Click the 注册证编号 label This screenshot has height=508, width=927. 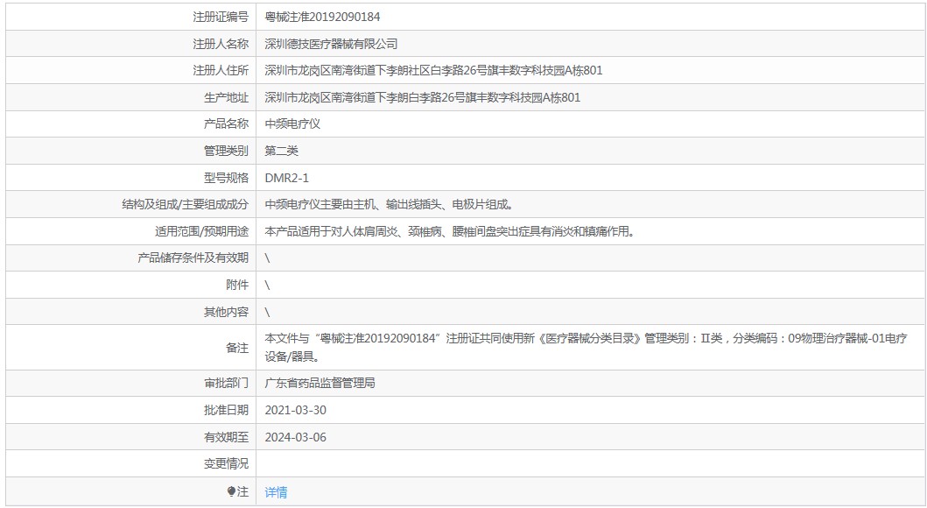point(221,17)
